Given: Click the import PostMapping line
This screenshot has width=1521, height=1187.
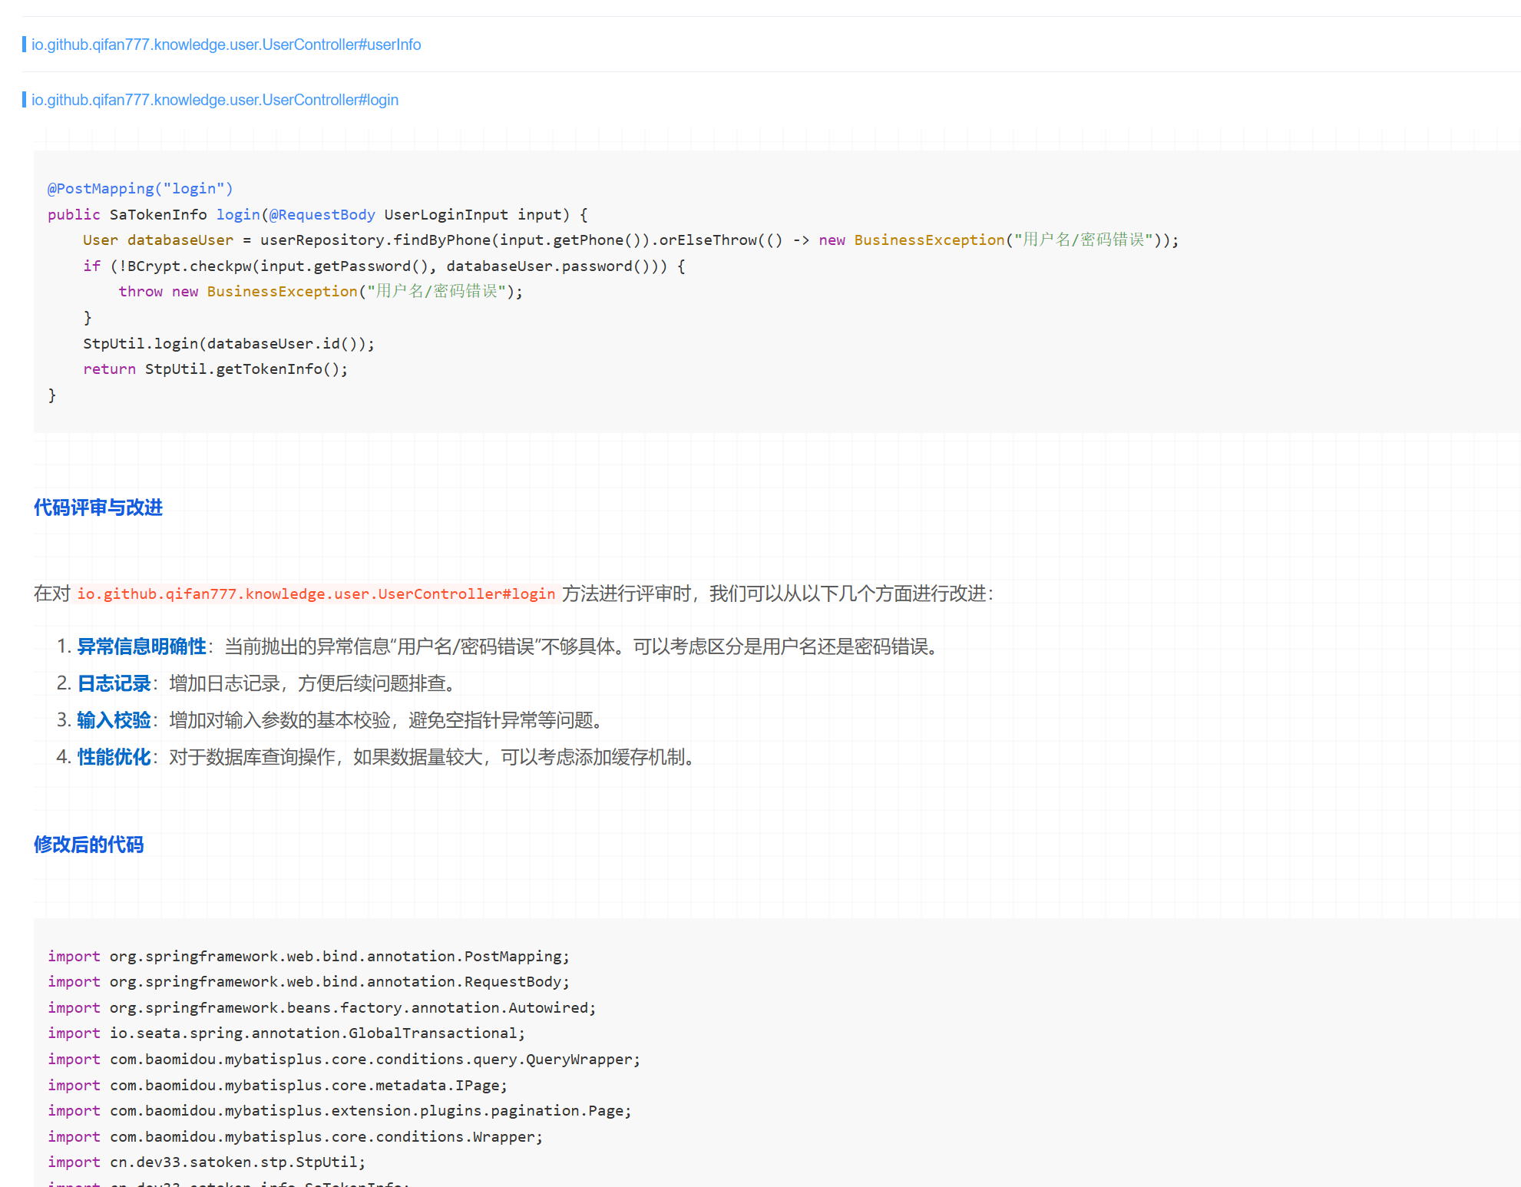Looking at the screenshot, I should (x=308, y=957).
